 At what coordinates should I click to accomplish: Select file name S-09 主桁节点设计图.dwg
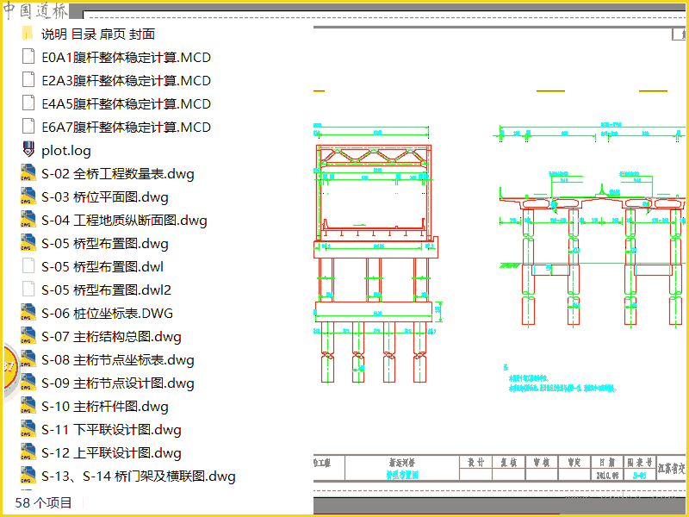click(118, 383)
